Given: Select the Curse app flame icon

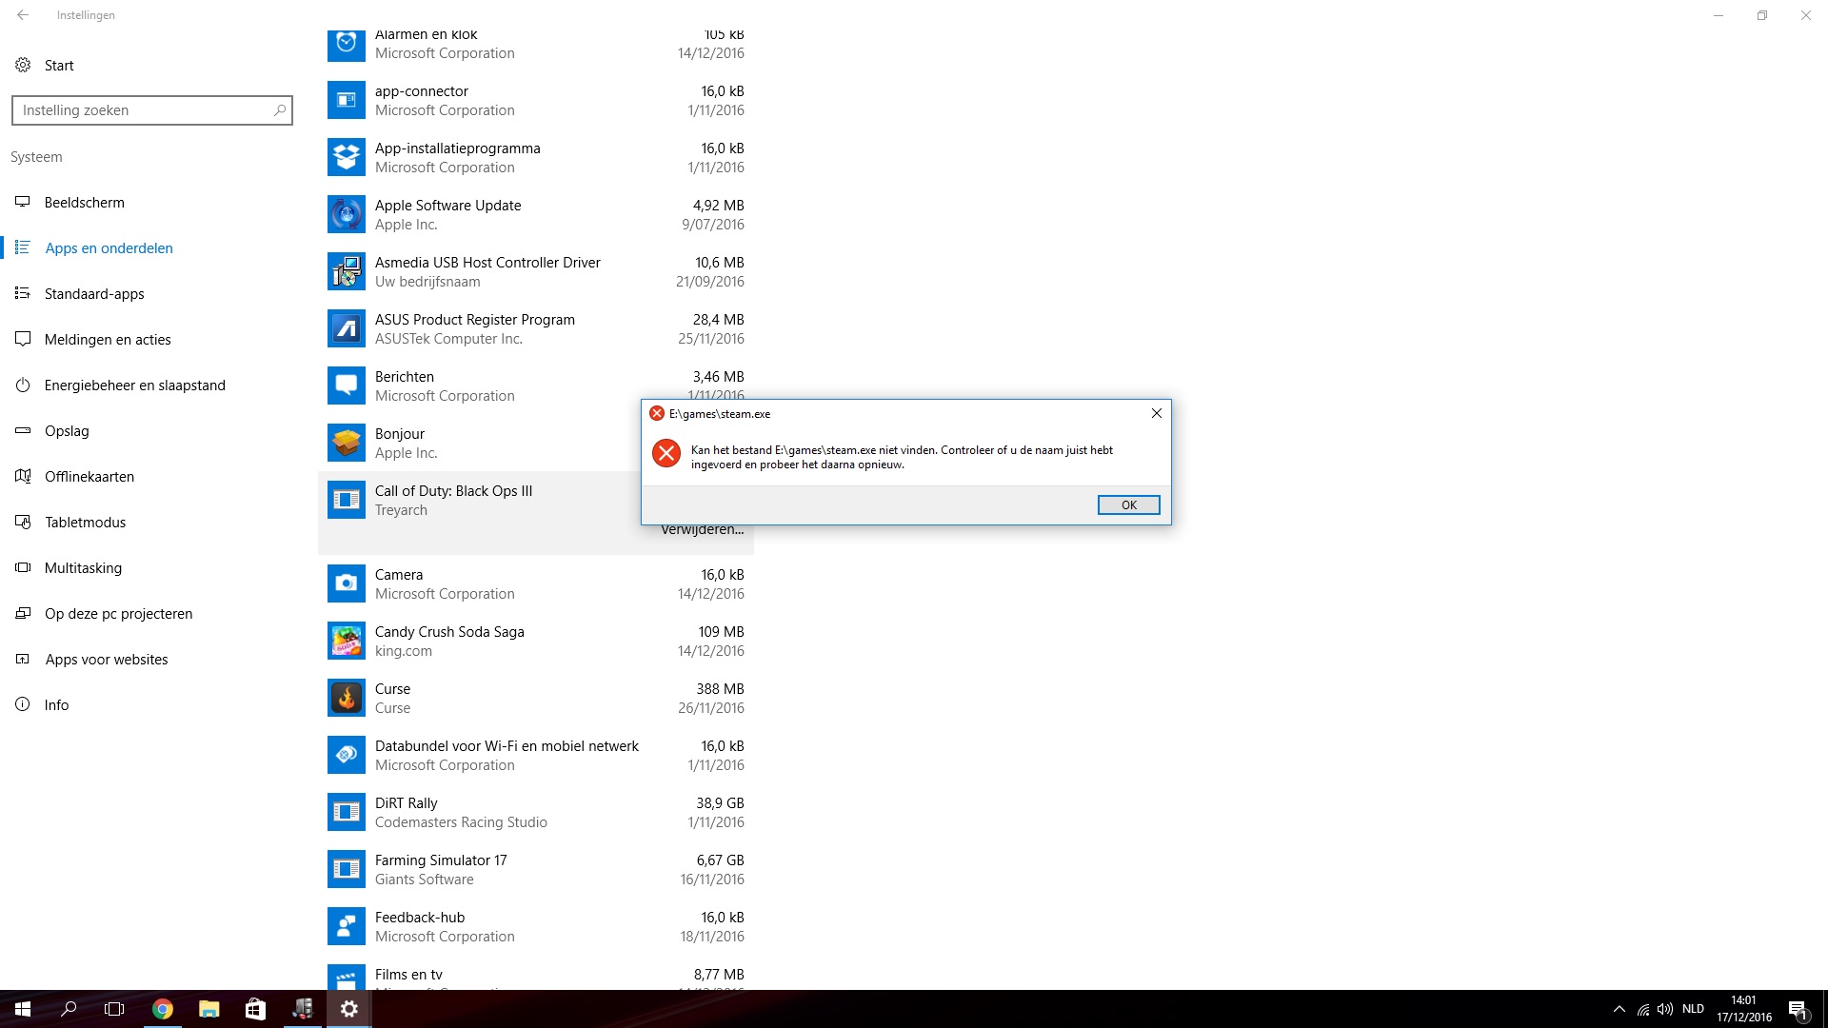Looking at the screenshot, I should pyautogui.click(x=347, y=698).
